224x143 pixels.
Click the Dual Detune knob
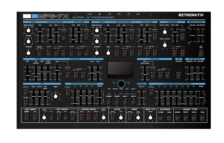44,118
